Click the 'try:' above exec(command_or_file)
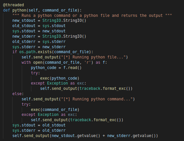 [x=26, y=104]
